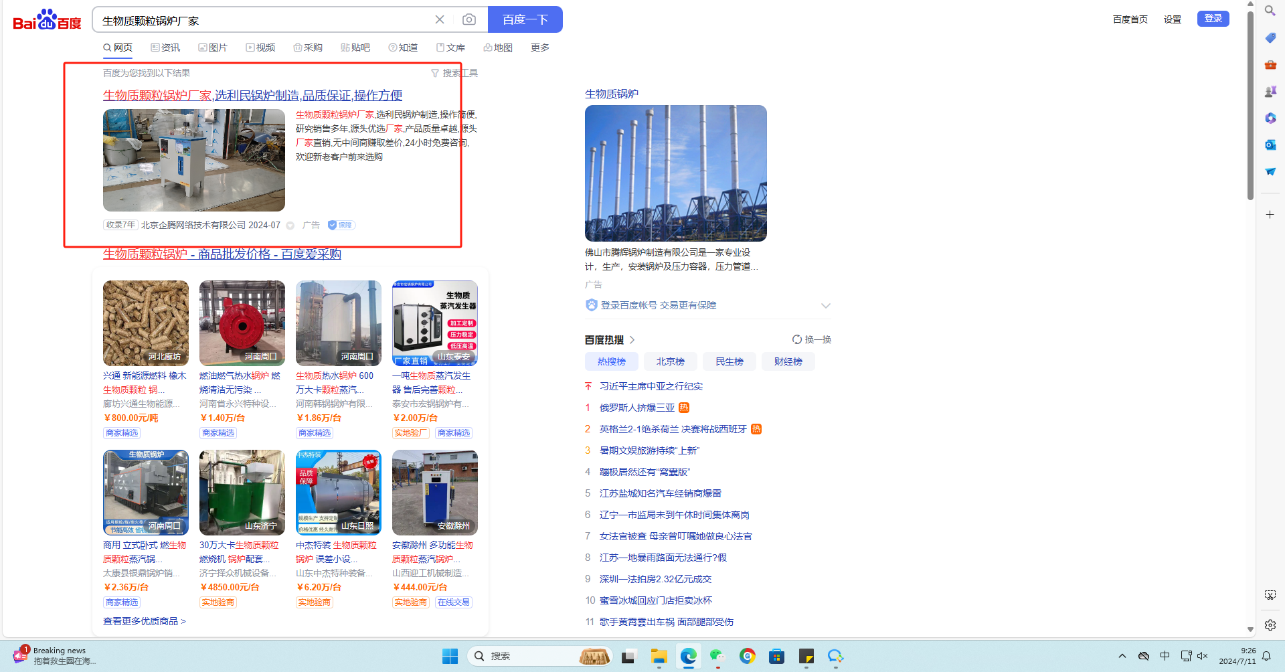Click the search query input field
The height and width of the screenshot is (672, 1285).
(x=264, y=20)
